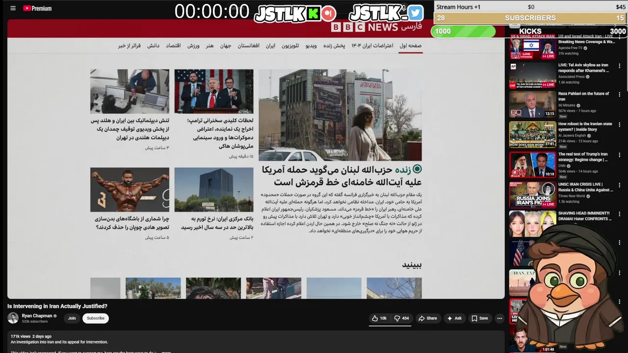628x353 pixels.
Task: Open the YouTube hamburger guide menu
Action: coord(13,8)
